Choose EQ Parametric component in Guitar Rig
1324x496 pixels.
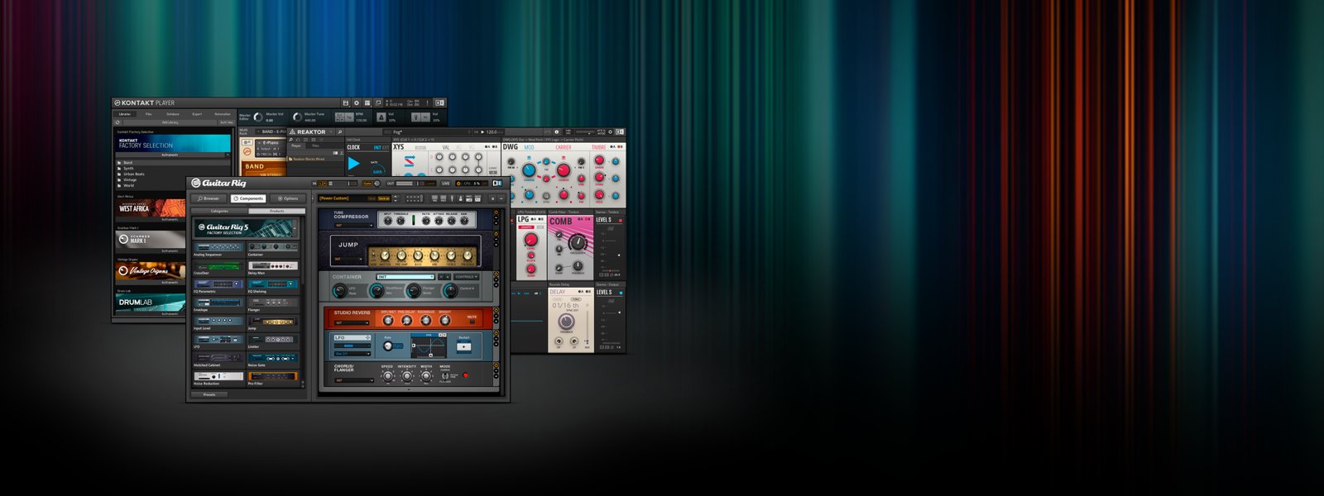[218, 286]
